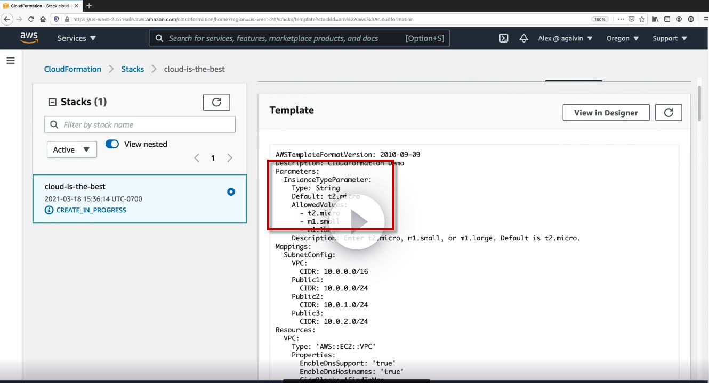Image resolution: width=709 pixels, height=383 pixels.
Task: Click the stack timestamp 2021-03-18 15:36:14
Action: 93,199
